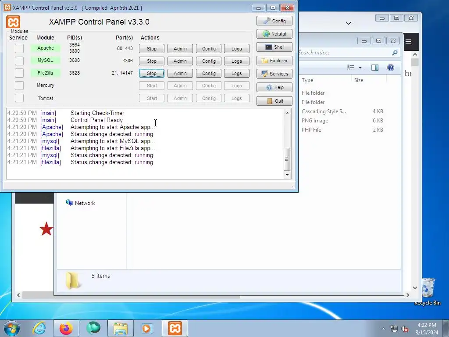449x337 pixels.
Task: View MySQL Logs
Action: 237,61
